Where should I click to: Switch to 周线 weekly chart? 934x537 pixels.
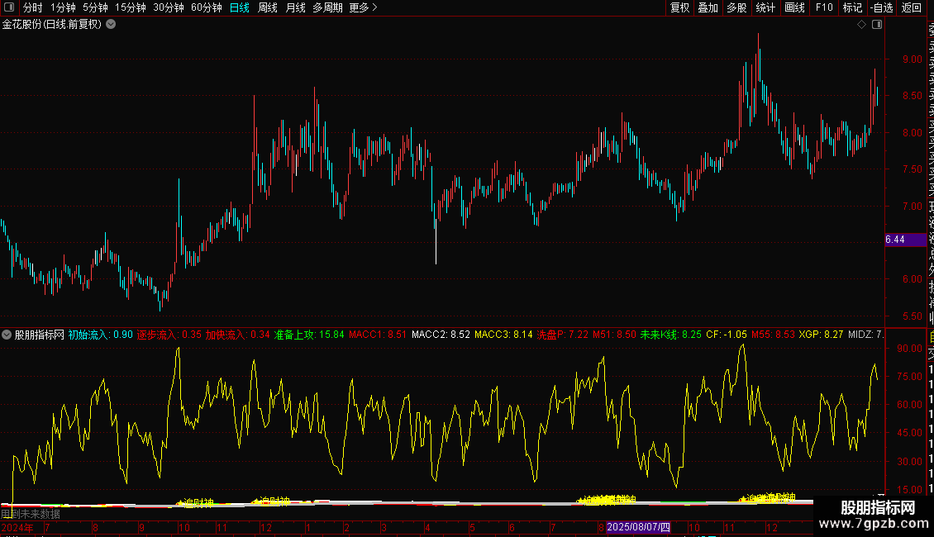click(268, 7)
